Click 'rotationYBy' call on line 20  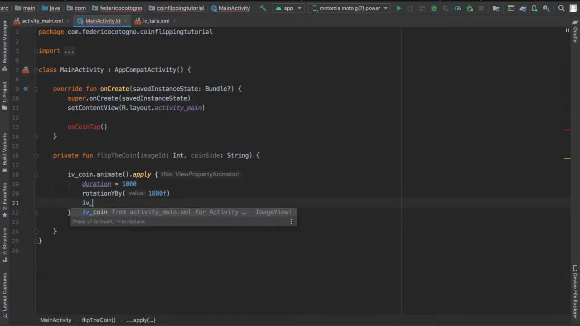click(102, 193)
